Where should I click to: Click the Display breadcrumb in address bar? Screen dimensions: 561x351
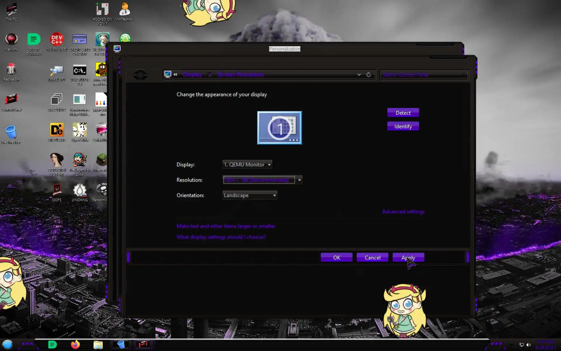(192, 75)
